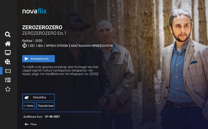
Task: Click the left arrow next to Πίσω
Action: (27, 124)
